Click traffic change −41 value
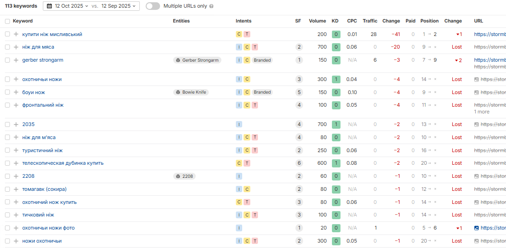The height and width of the screenshot is (248, 506). tap(395, 34)
